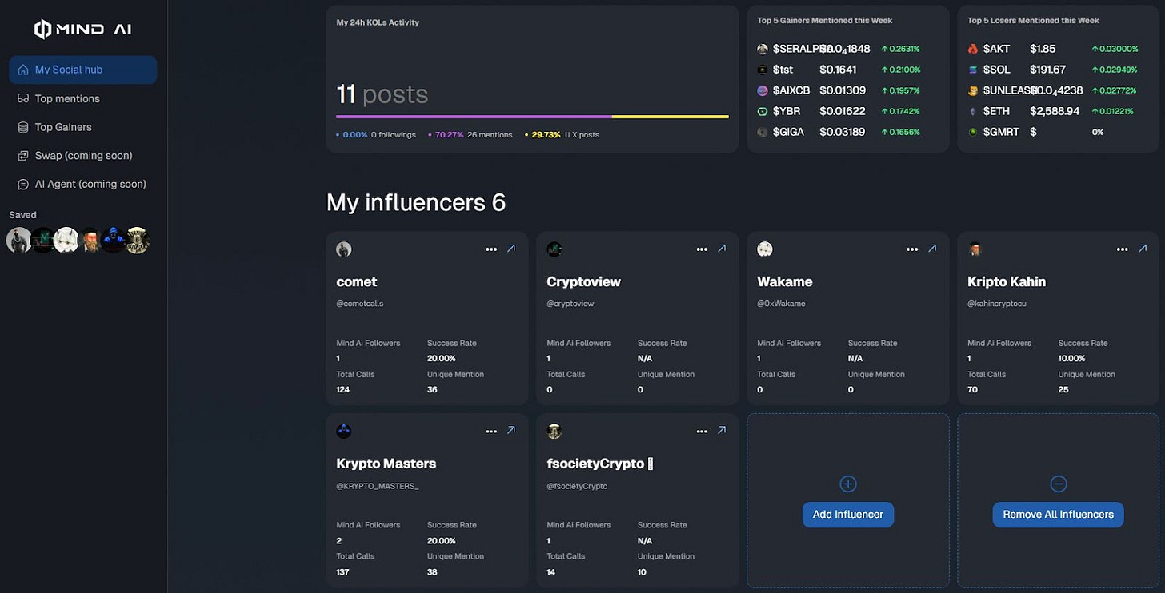Click the Krypto Masters card title

[386, 464]
